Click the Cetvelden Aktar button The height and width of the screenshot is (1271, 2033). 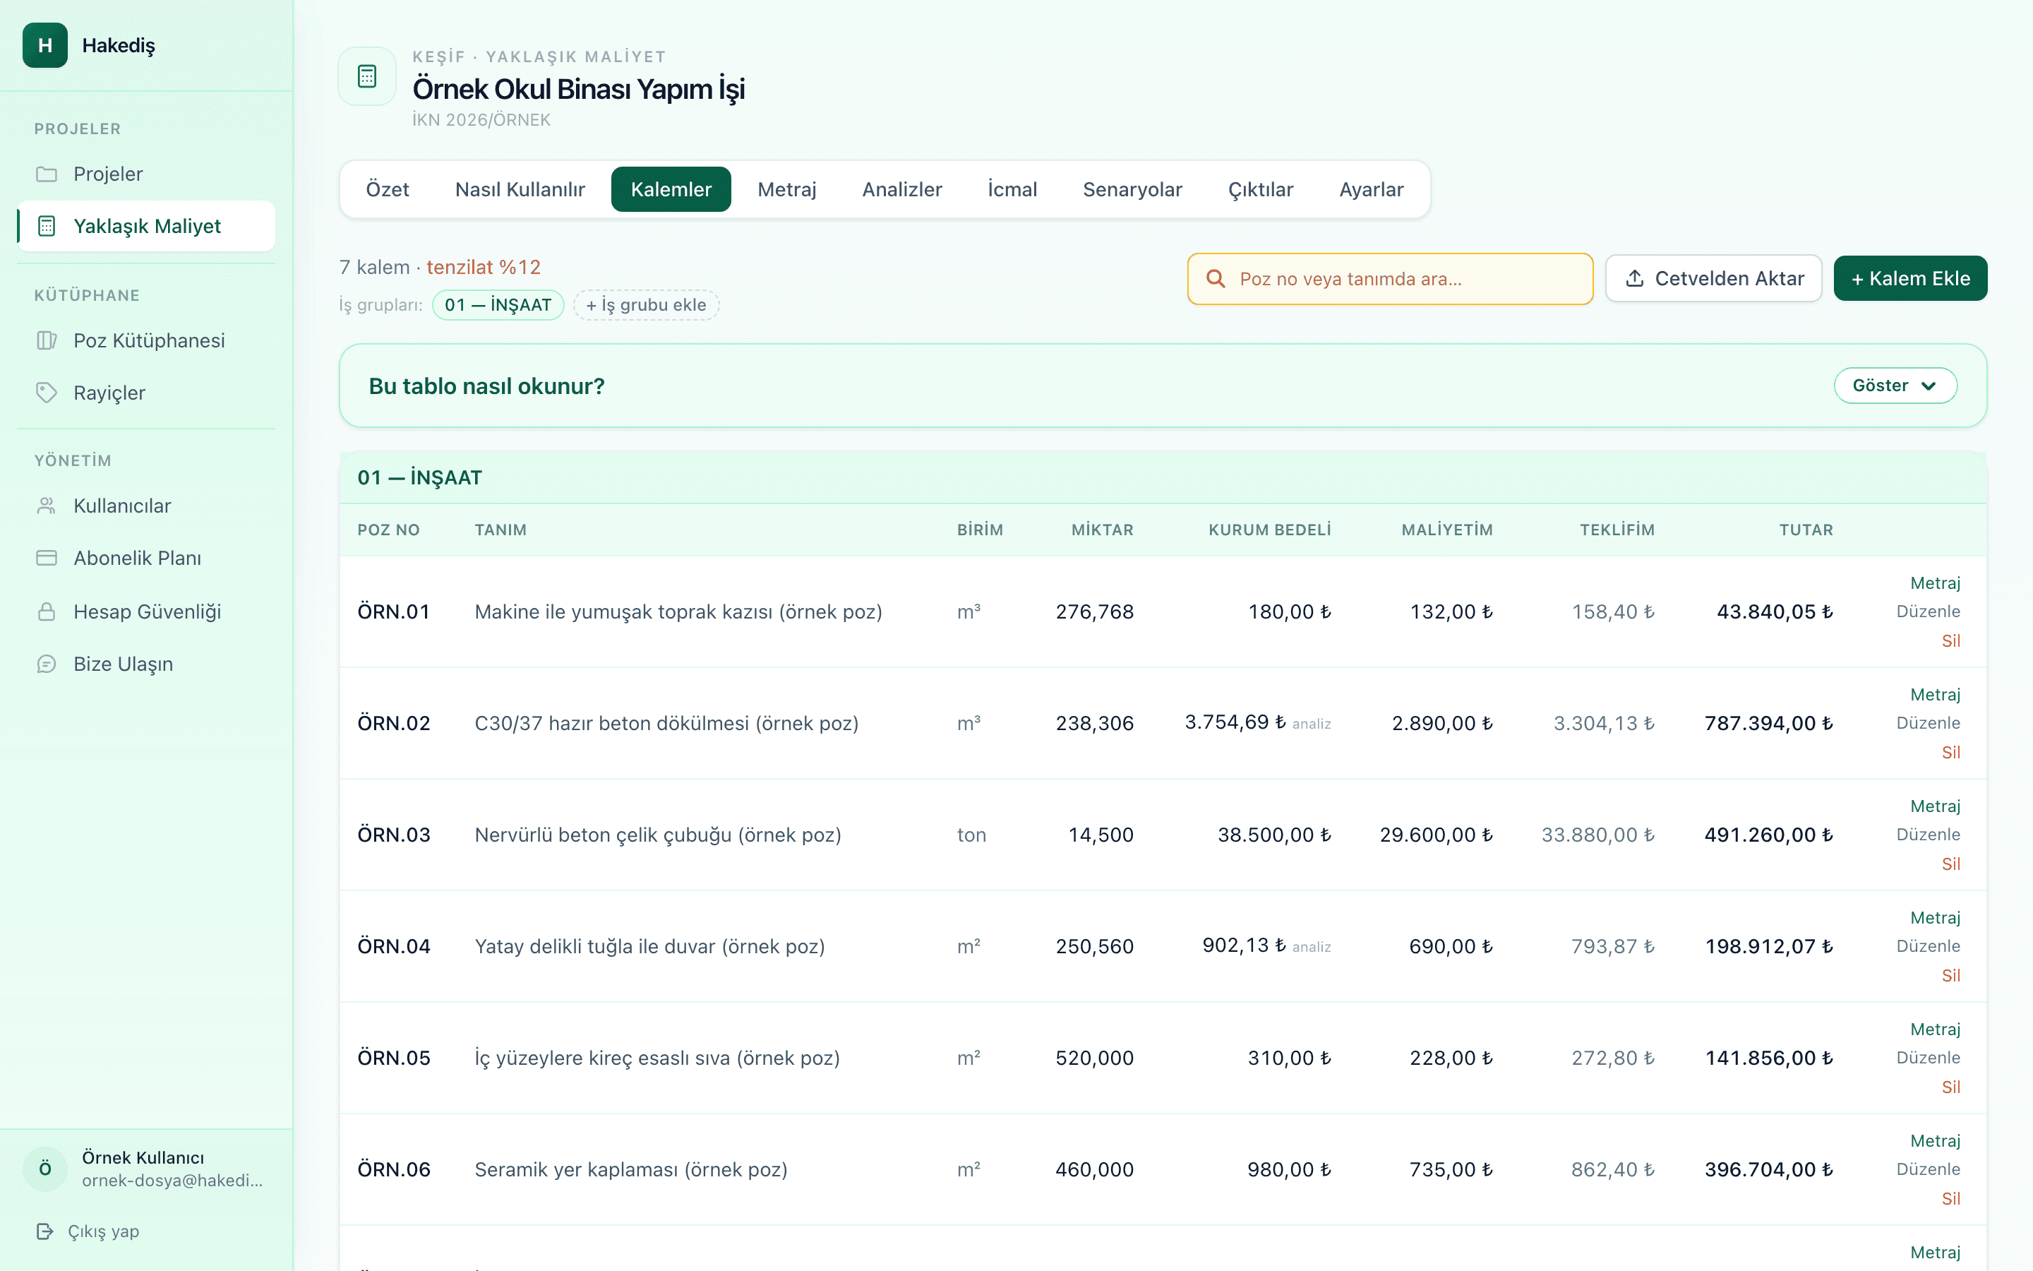coord(1713,278)
